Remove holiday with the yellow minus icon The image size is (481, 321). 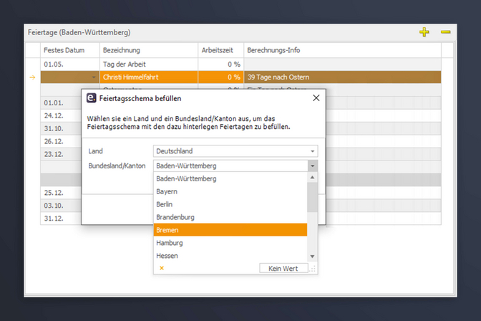point(445,32)
